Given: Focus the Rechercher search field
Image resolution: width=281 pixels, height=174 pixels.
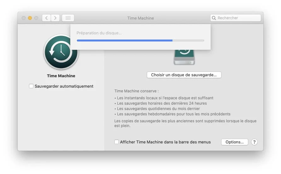Looking at the screenshot, I should (x=236, y=18).
